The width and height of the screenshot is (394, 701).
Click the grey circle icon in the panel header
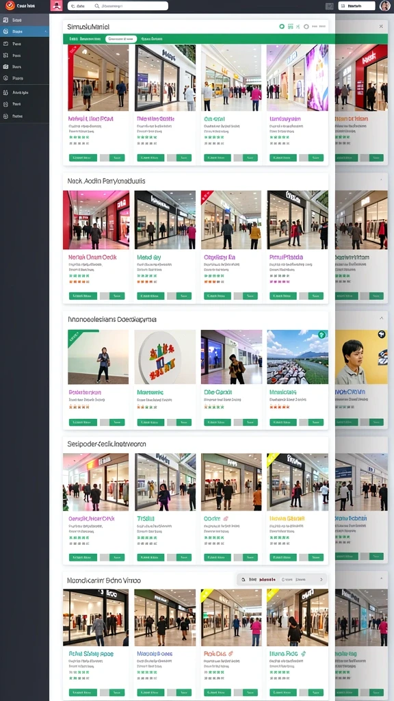[x=306, y=27]
